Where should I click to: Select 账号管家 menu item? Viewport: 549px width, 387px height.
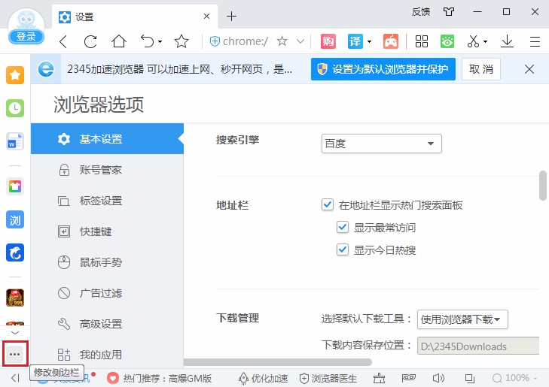[x=107, y=170]
